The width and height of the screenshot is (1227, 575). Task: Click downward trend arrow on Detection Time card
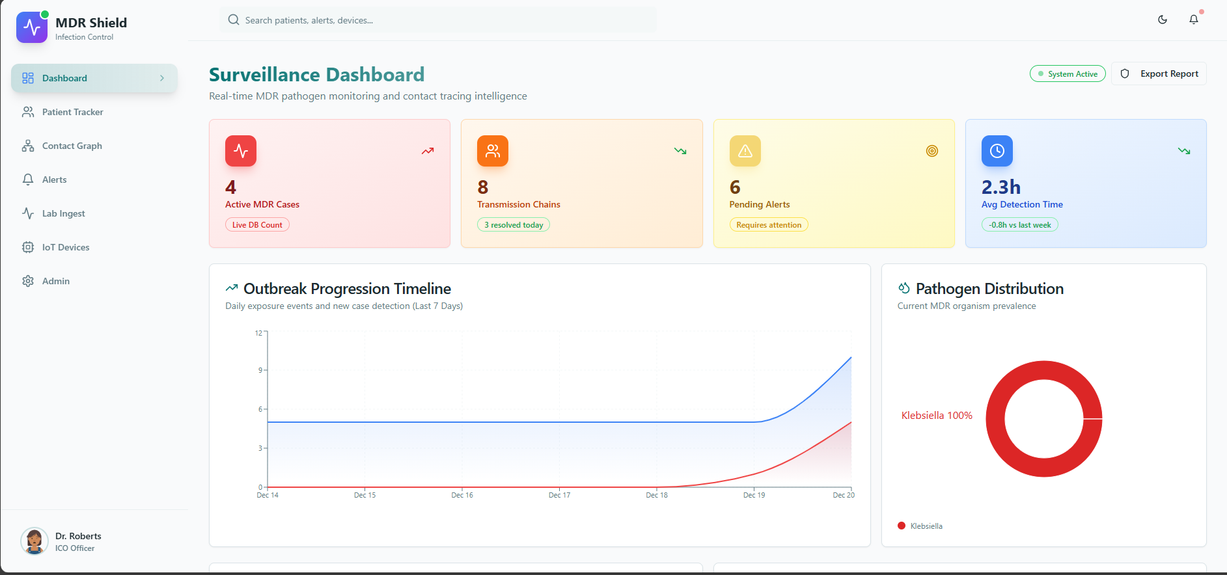pos(1184,151)
